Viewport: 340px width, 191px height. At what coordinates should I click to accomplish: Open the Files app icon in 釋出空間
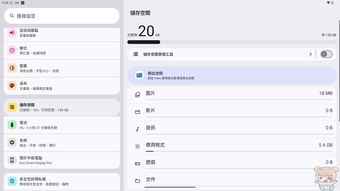[139, 75]
